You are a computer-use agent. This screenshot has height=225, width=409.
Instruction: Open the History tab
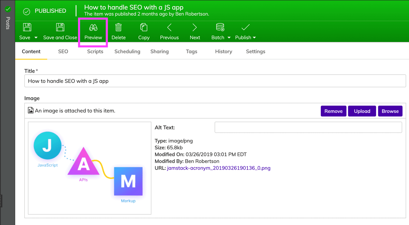pyautogui.click(x=223, y=52)
